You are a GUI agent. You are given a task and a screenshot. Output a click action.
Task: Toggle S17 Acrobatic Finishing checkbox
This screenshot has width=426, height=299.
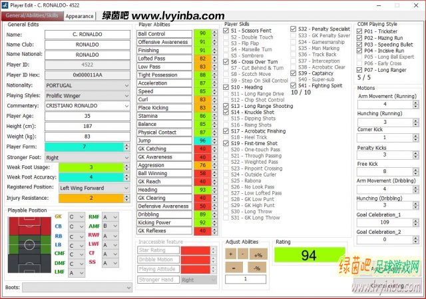coord(226,131)
